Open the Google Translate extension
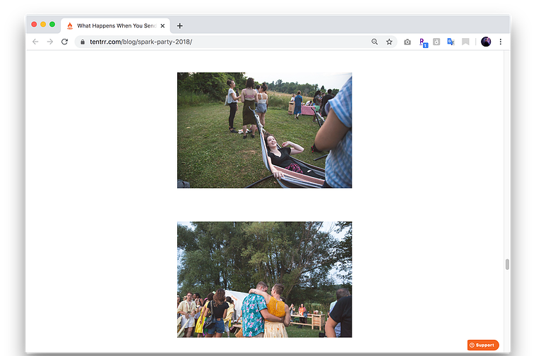 tap(451, 42)
